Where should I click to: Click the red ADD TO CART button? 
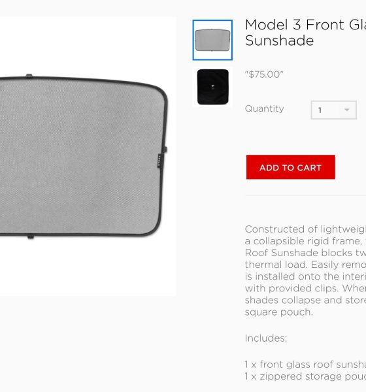click(290, 167)
